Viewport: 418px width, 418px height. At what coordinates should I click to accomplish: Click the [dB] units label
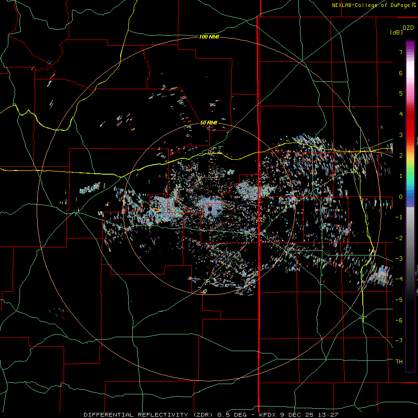tap(396, 33)
